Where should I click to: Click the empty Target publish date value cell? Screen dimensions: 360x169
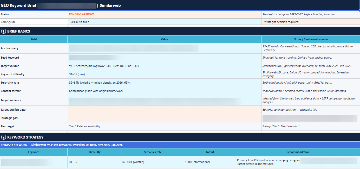pos(165,110)
